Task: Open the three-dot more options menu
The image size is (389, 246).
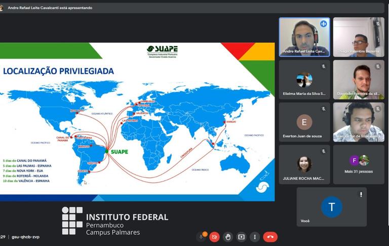Action: point(254,237)
